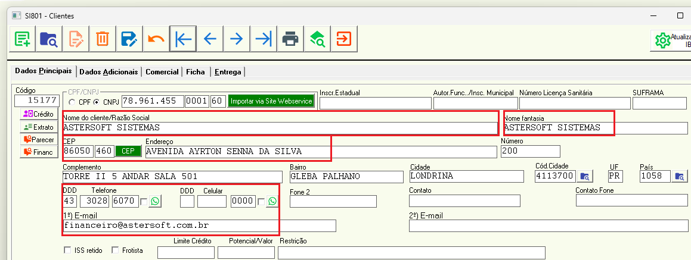The width and height of the screenshot is (691, 260).
Task: Click the Potencial/Valor field
Action: coord(246,252)
